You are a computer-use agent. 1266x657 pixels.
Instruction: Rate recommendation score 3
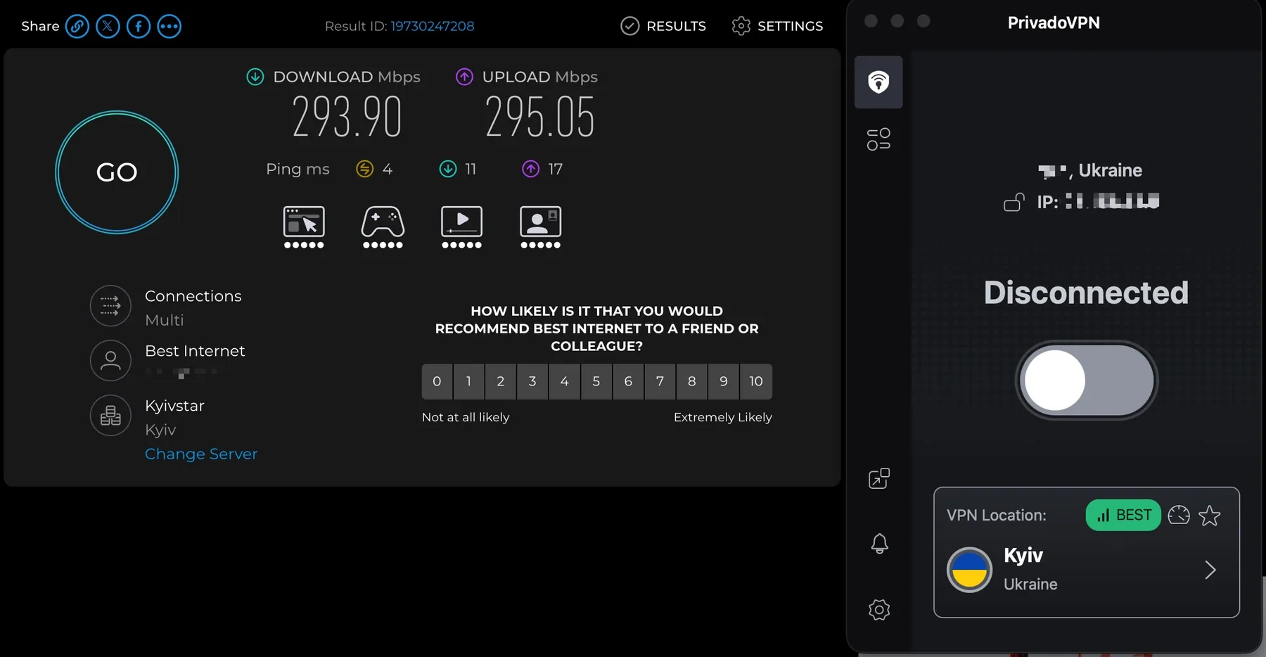tap(532, 381)
